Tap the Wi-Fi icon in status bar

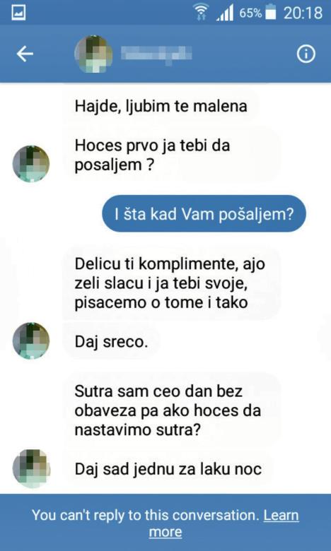[x=202, y=13]
